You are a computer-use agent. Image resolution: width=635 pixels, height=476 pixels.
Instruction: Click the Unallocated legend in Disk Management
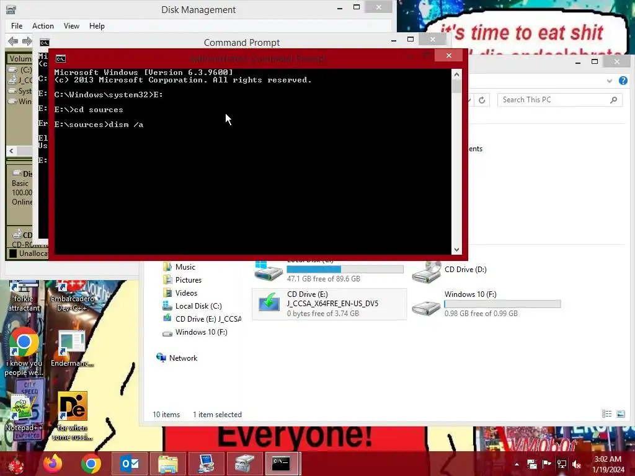coord(29,253)
